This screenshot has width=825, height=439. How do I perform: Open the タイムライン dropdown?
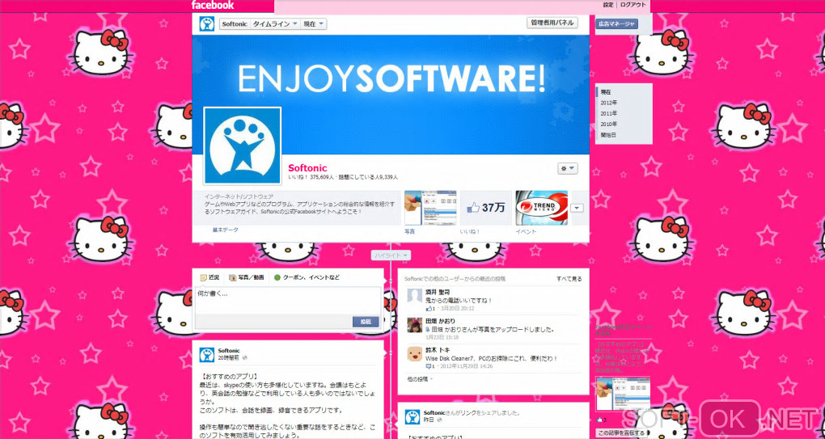tap(275, 24)
